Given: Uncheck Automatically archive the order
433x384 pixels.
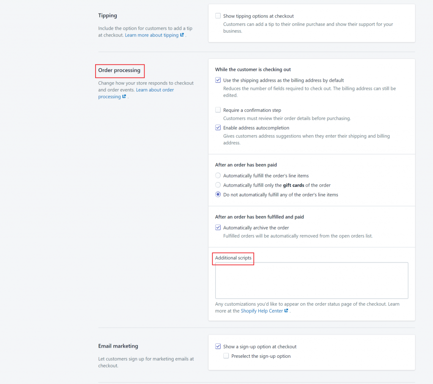Looking at the screenshot, I should (x=218, y=228).
